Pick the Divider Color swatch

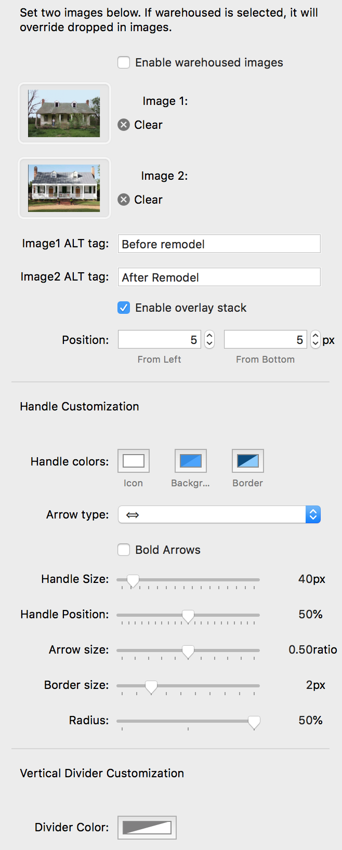[x=147, y=828]
